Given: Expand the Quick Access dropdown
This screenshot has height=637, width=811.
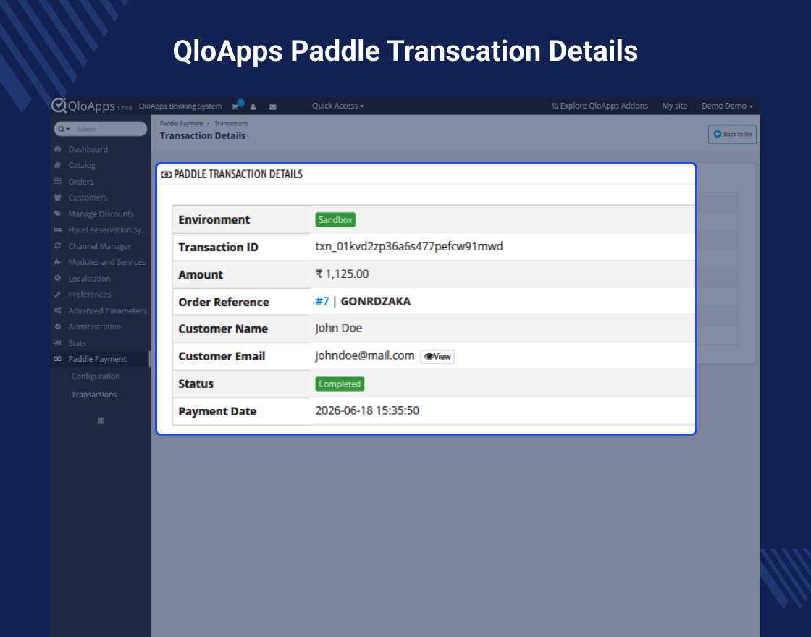Looking at the screenshot, I should (337, 106).
